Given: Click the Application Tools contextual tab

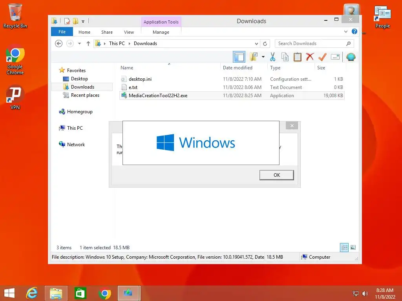Looking at the screenshot, I should (x=161, y=22).
